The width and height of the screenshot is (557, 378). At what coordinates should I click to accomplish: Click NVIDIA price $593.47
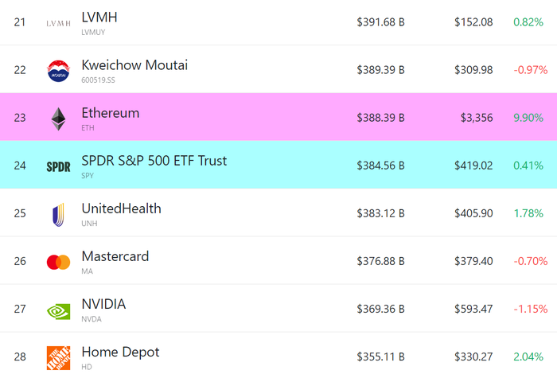point(473,309)
